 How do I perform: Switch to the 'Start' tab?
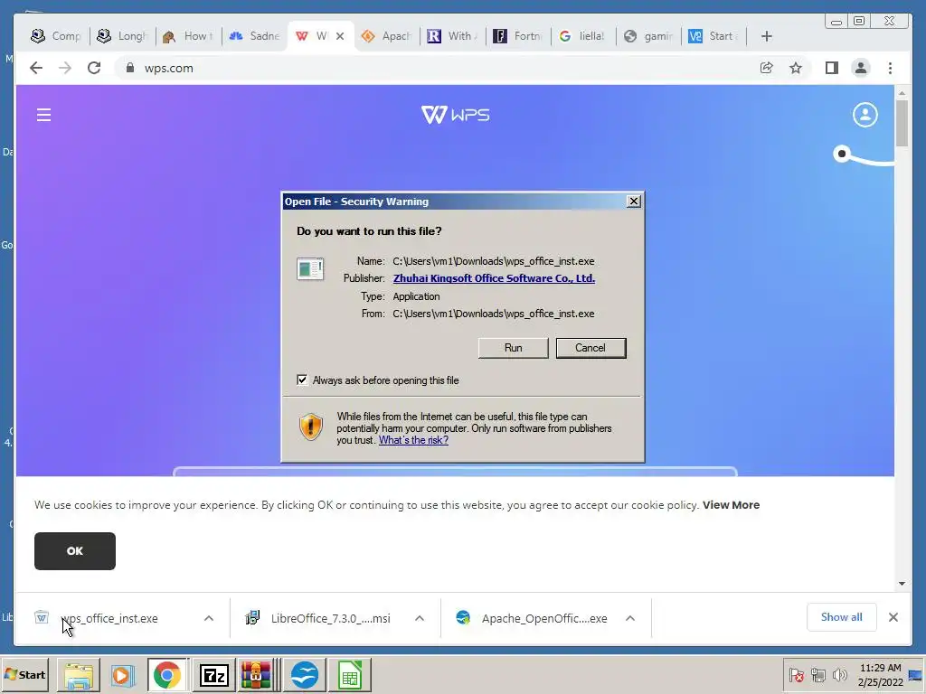[x=713, y=36]
